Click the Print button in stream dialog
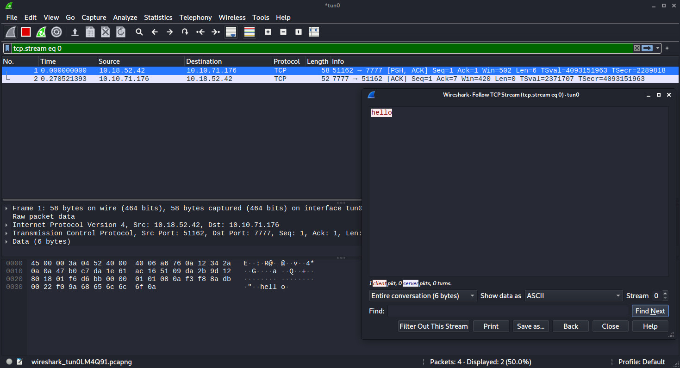Viewport: 680px width, 368px height. [x=491, y=326]
